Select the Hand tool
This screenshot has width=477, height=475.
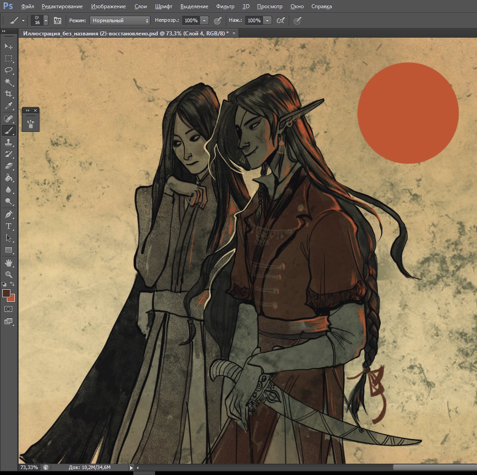[9, 263]
